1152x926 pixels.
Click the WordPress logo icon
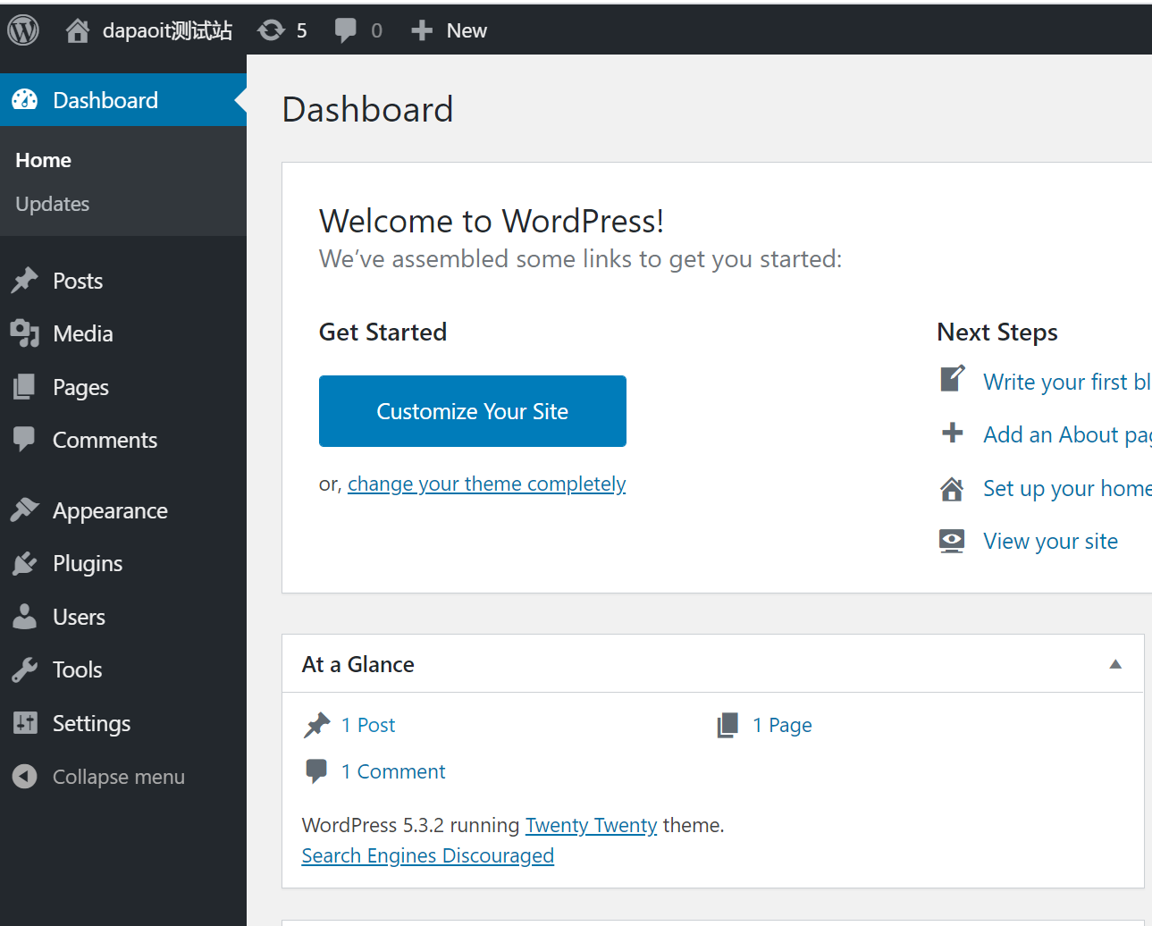click(23, 30)
